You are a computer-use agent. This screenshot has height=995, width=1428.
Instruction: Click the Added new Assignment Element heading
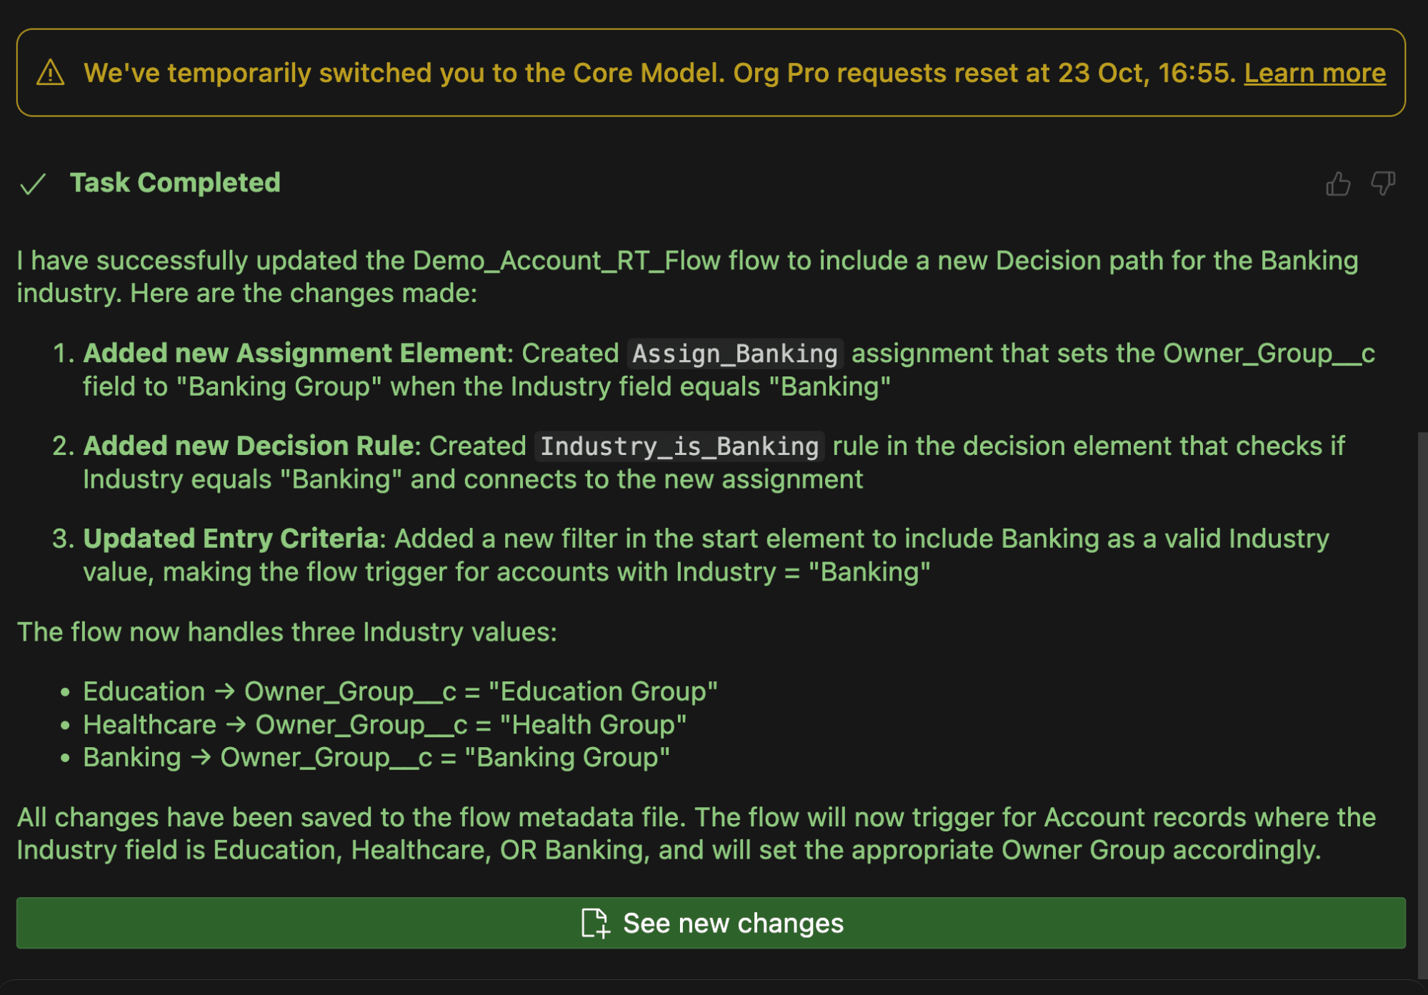click(x=294, y=354)
